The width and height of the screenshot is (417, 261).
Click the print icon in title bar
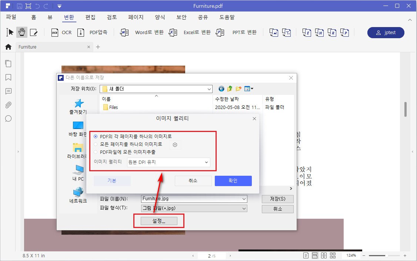(28, 6)
